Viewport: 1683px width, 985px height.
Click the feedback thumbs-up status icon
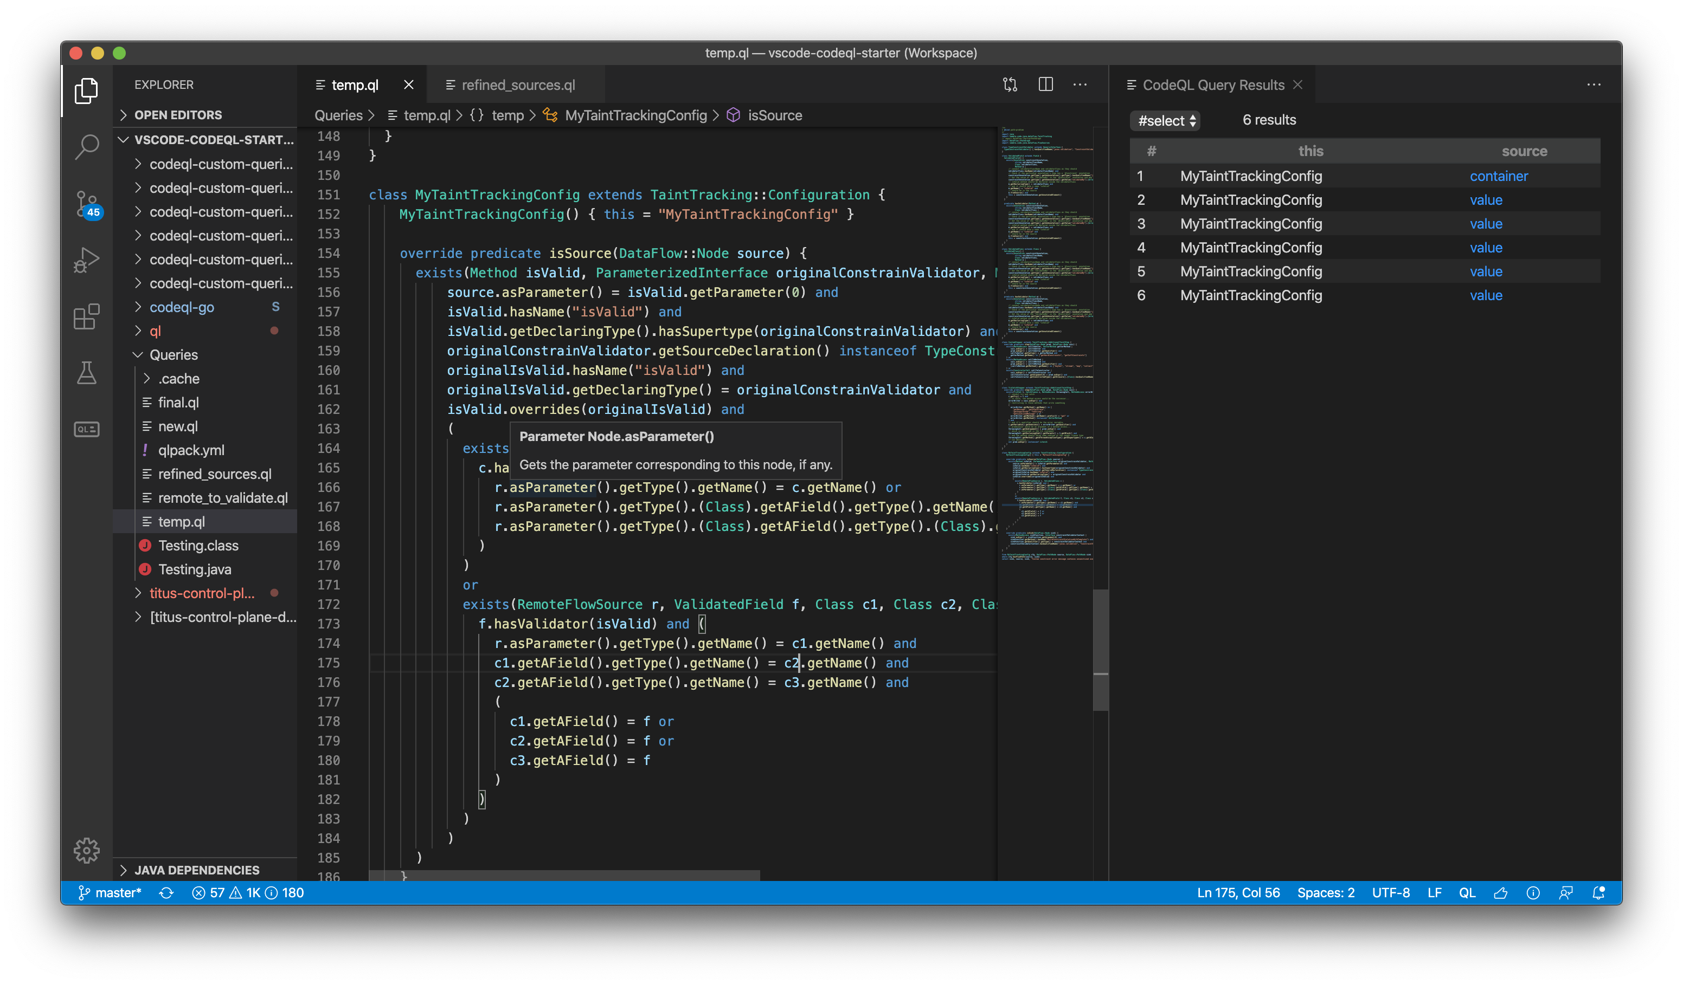click(1501, 892)
